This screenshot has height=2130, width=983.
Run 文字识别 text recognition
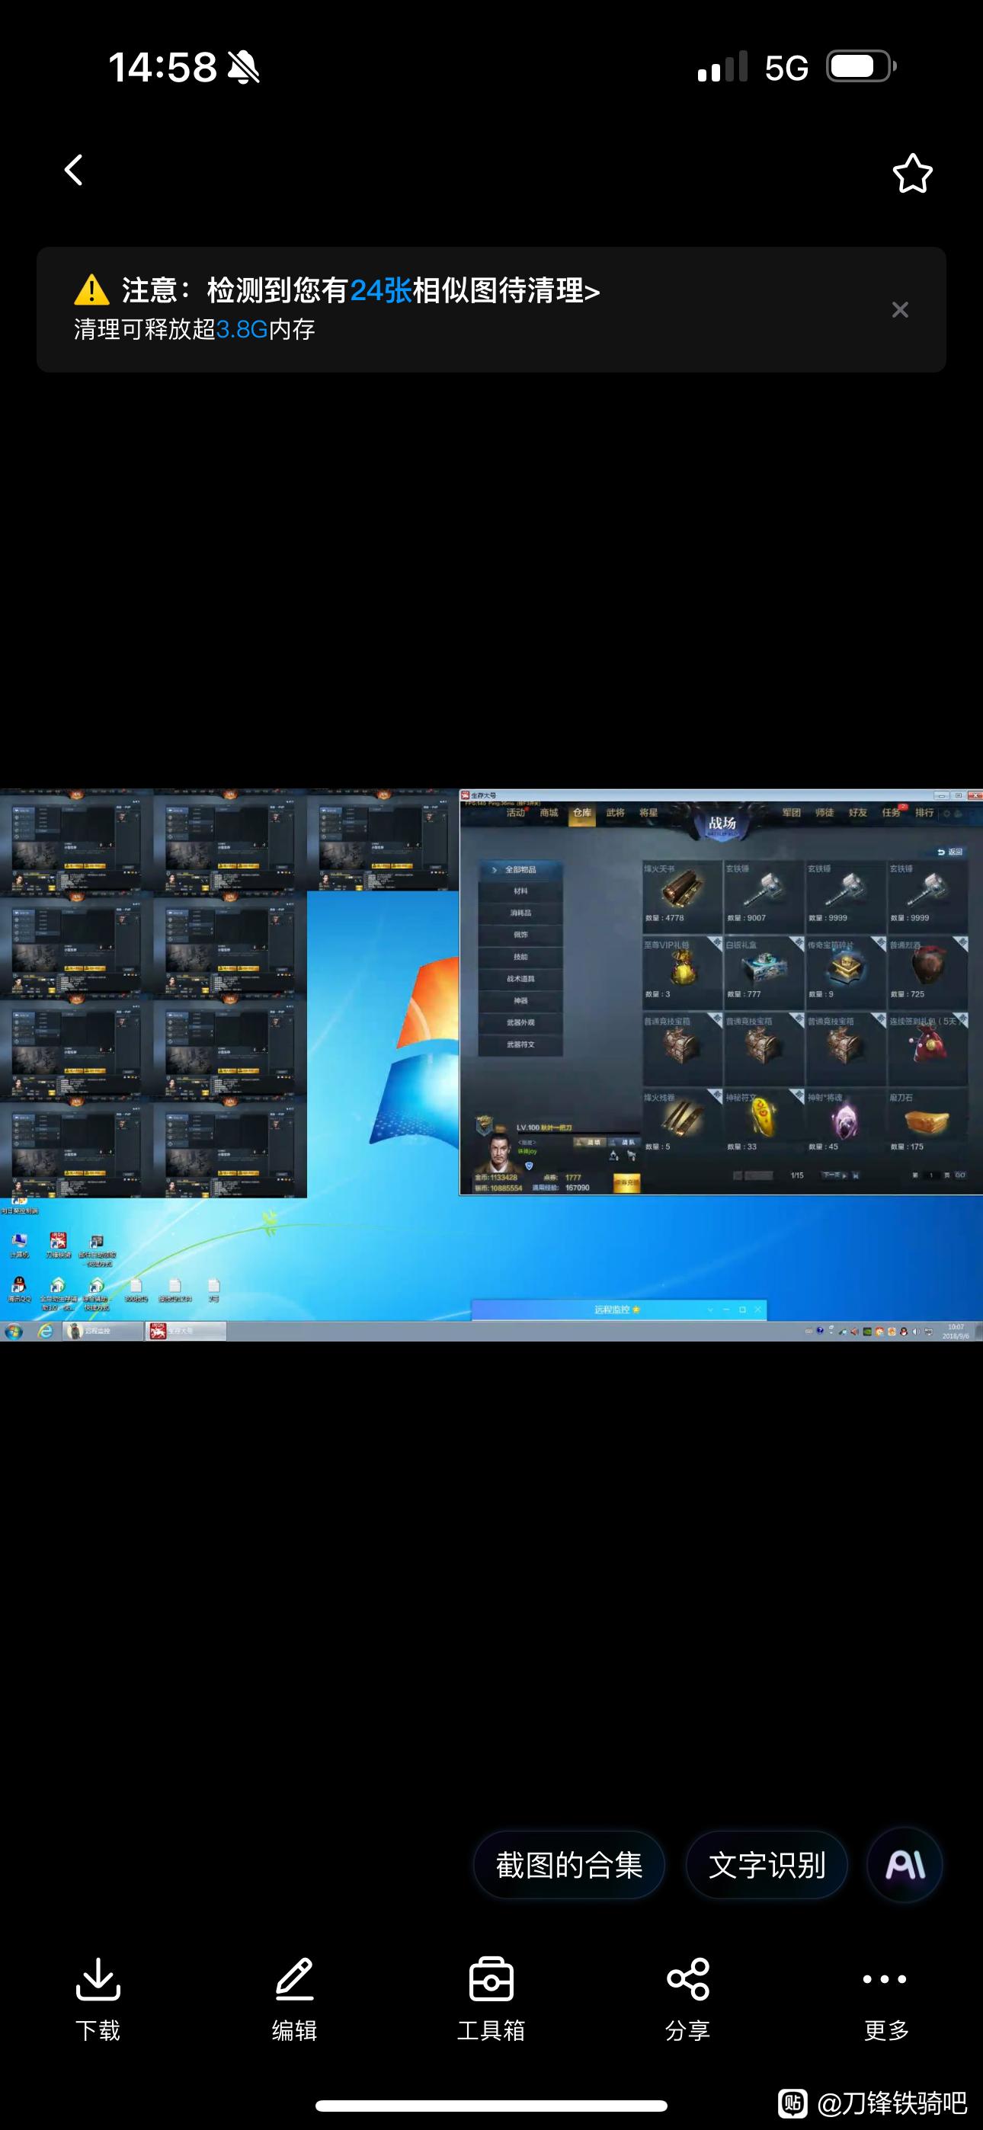767,1865
